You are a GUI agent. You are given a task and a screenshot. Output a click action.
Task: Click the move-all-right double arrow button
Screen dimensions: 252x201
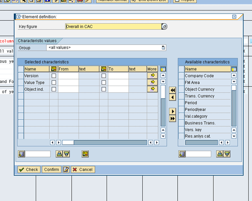pos(172,118)
